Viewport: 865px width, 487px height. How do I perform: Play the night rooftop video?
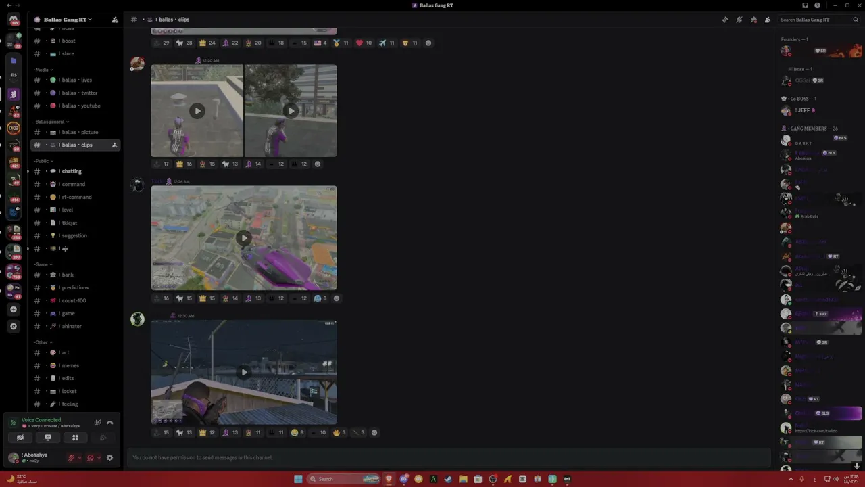[x=244, y=372]
